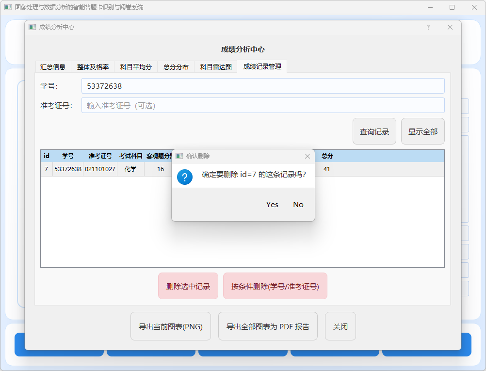Image resolution: width=486 pixels, height=371 pixels.
Task: Open the 整体及格率 tab
Action: (93, 67)
